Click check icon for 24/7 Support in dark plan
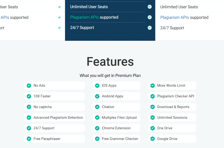The width and height of the screenshot is (224, 148). (x=150, y=28)
